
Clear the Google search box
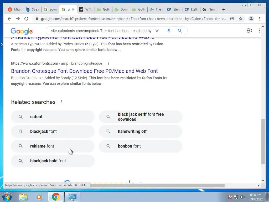[x=157, y=31]
